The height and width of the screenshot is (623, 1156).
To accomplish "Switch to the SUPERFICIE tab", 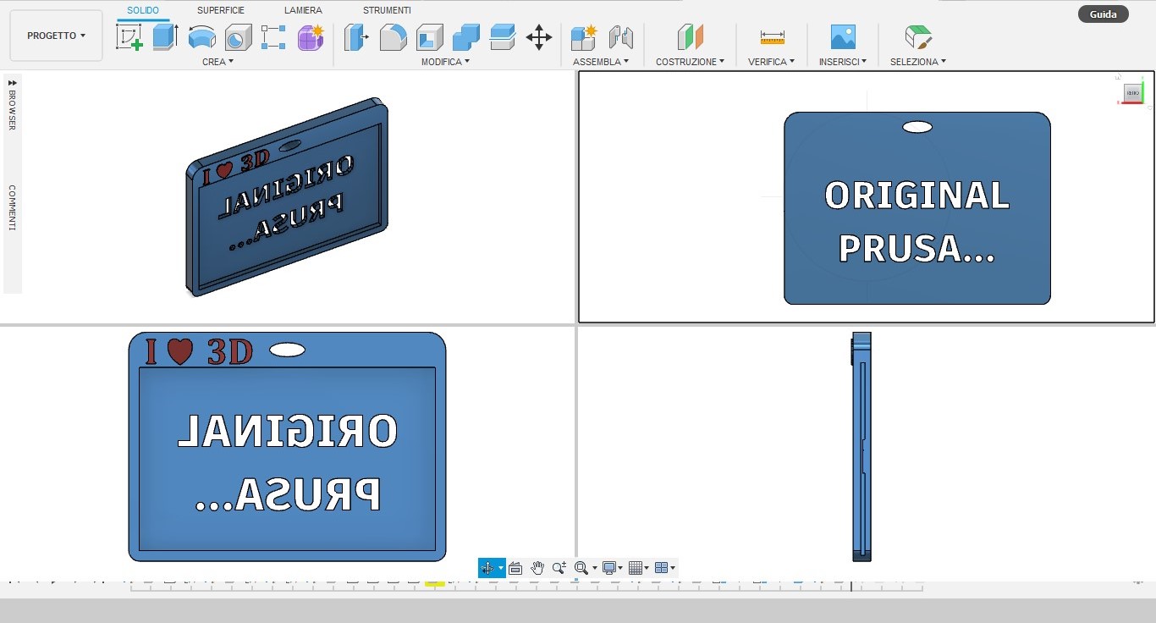I will coord(221,10).
